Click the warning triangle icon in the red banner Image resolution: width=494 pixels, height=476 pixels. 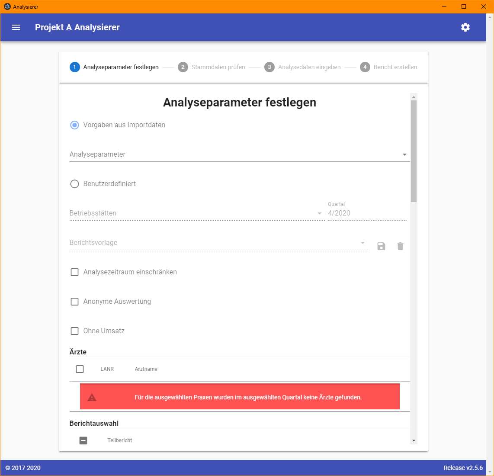pyautogui.click(x=92, y=397)
